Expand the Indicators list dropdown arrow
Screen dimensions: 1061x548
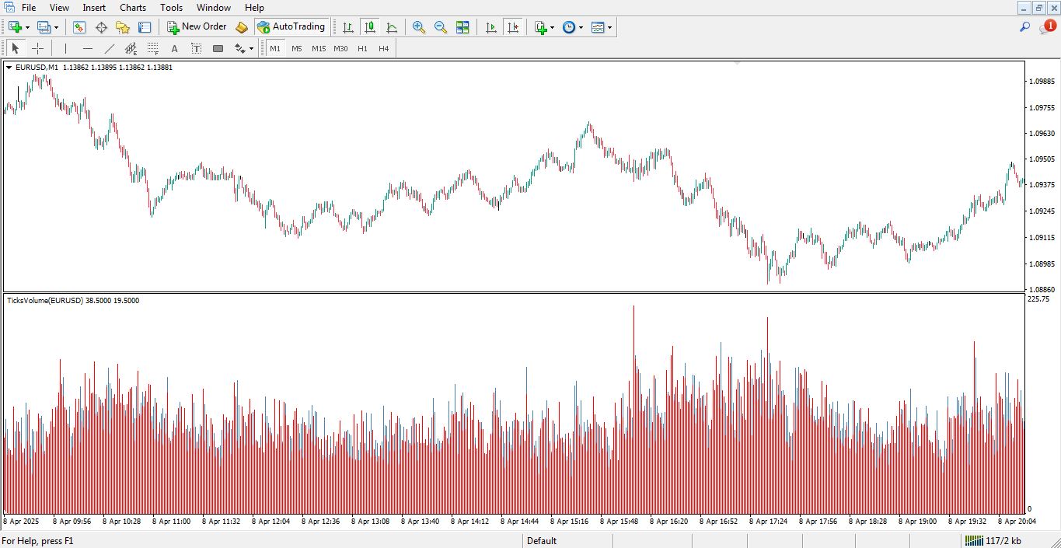tap(552, 27)
